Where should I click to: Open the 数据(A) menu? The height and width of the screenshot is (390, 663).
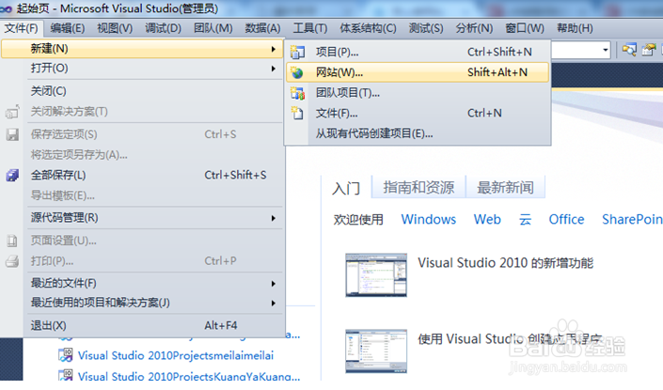point(262,28)
